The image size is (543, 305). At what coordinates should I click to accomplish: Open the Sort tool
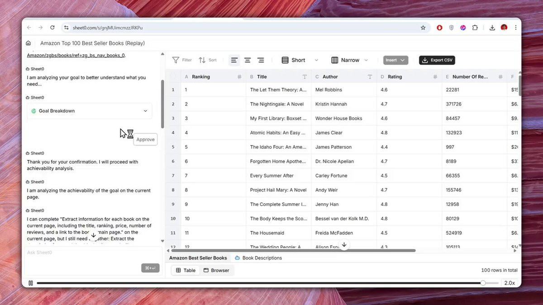pos(208,60)
